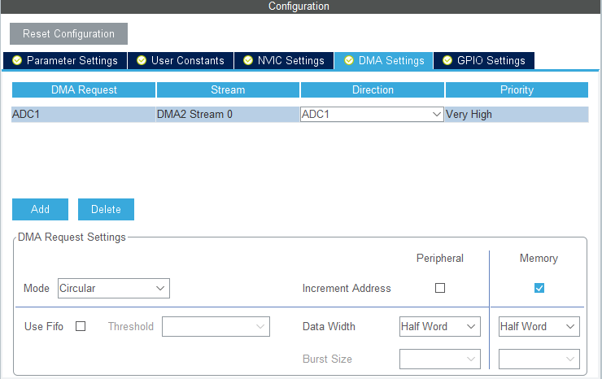Open the GPIO Settings tab

[x=484, y=61]
